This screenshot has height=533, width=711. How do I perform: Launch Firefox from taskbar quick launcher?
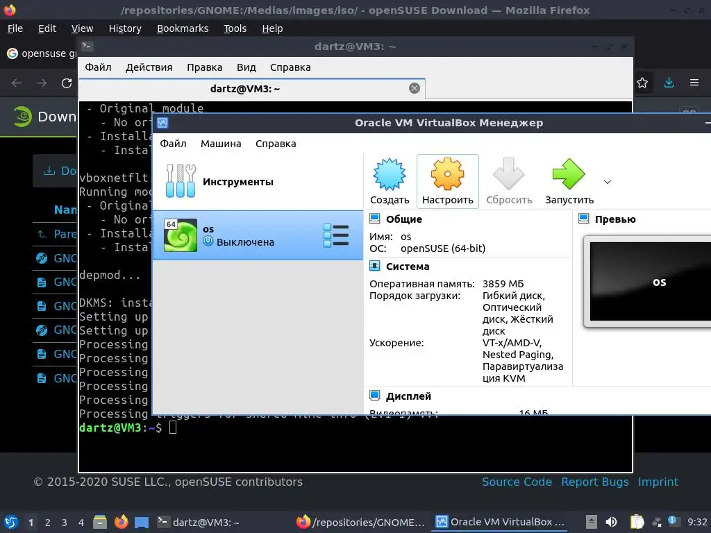click(x=121, y=522)
